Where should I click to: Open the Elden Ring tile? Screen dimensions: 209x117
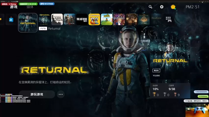(144, 19)
